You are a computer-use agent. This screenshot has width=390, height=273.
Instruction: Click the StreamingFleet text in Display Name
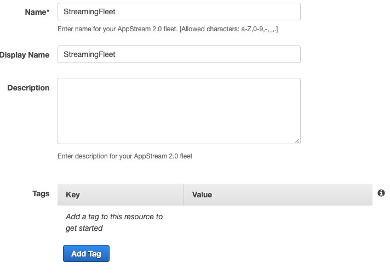click(x=89, y=54)
